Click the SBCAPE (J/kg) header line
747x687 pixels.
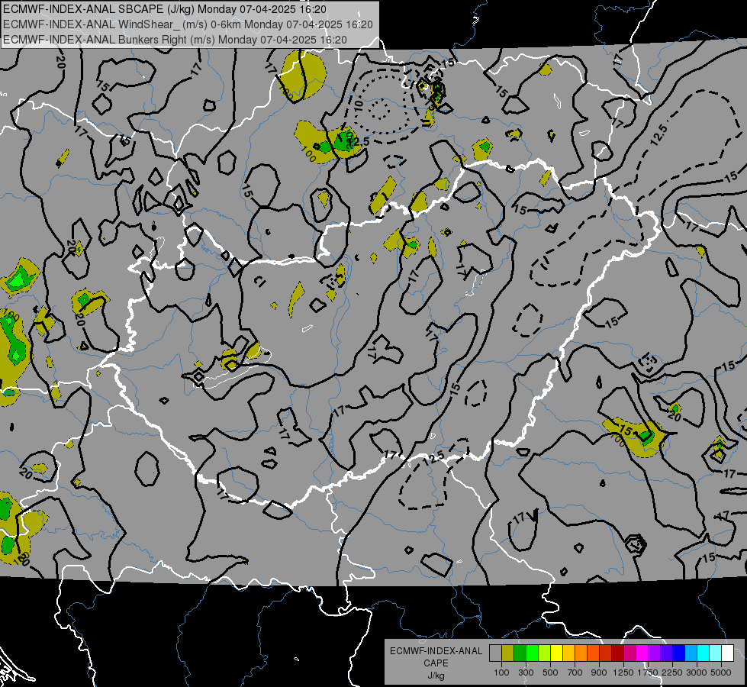[x=165, y=9]
